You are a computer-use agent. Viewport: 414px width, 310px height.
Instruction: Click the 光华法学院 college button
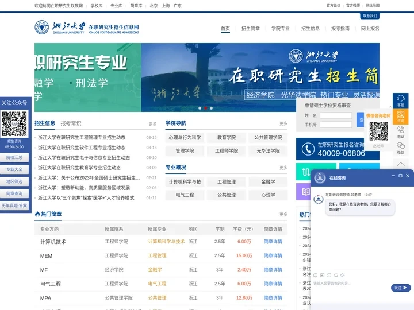point(268,151)
